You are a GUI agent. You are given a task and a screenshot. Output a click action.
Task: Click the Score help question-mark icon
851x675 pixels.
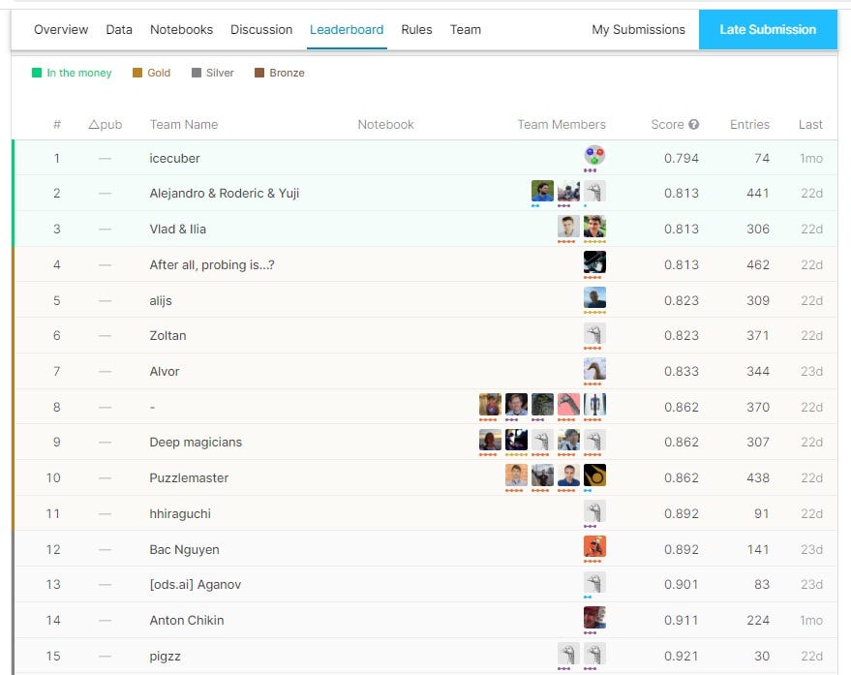[x=693, y=124]
